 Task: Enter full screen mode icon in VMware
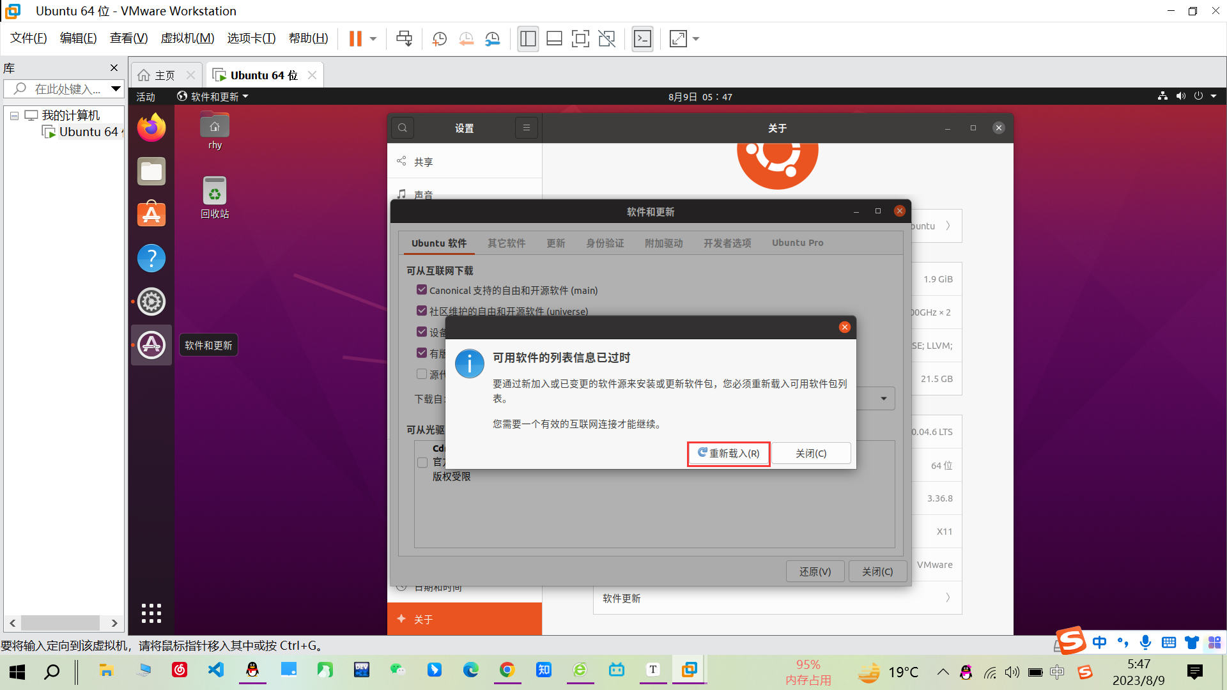click(x=580, y=39)
